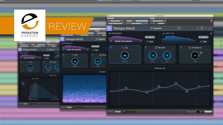Click Clear button in middle window
Screen dimensions: 223x125
95,50
